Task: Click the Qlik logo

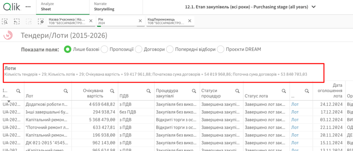Action: (x=11, y=7)
